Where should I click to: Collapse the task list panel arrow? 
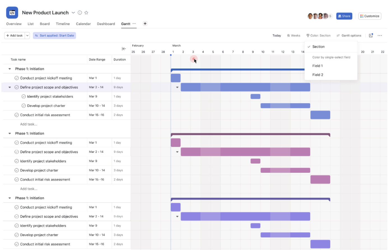[x=124, y=48]
